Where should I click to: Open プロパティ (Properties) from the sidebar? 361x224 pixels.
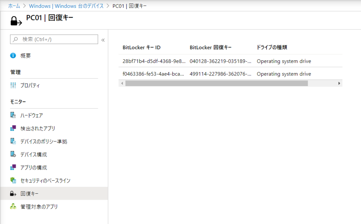31,85
